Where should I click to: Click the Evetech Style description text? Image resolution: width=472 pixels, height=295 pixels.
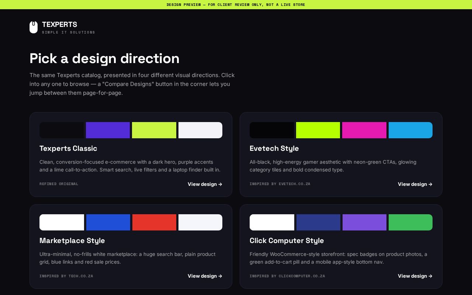coord(333,166)
